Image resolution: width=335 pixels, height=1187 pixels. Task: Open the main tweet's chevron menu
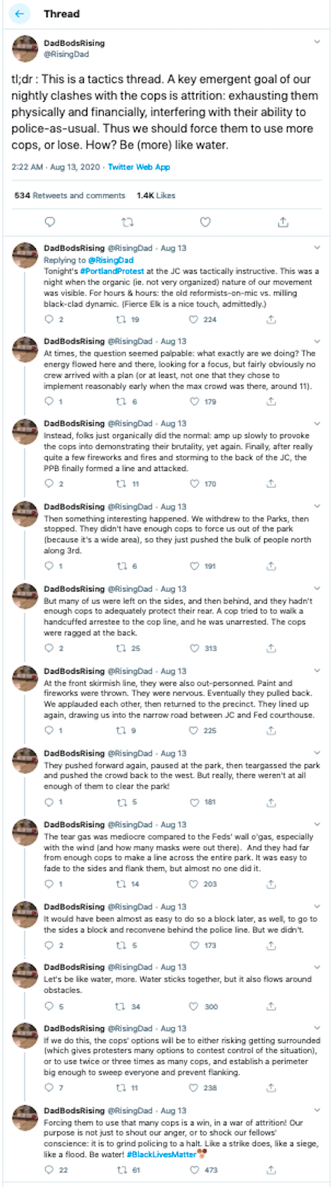tap(317, 43)
